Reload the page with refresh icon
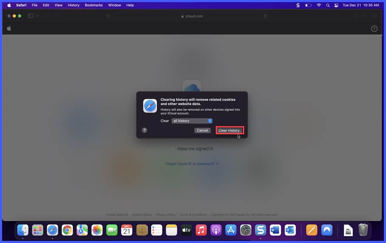Viewport: 386px width, 243px height. [265, 16]
